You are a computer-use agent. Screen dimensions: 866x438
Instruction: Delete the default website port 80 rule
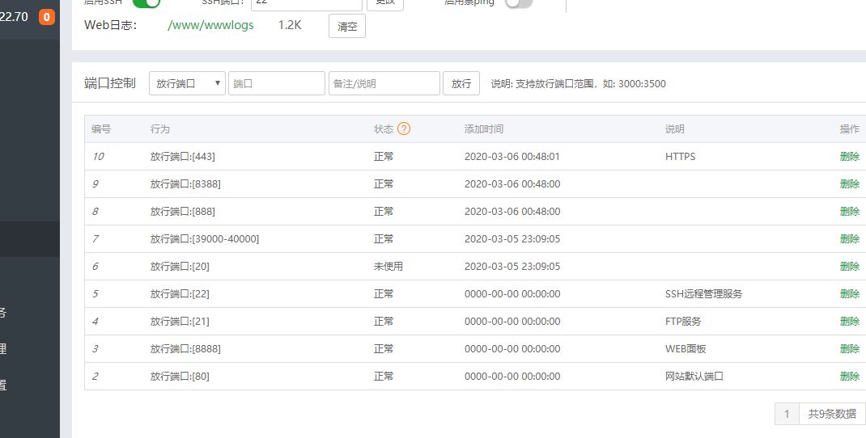pos(849,377)
